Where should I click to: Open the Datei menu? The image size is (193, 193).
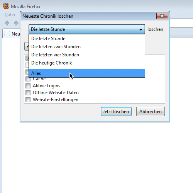click(10, 15)
